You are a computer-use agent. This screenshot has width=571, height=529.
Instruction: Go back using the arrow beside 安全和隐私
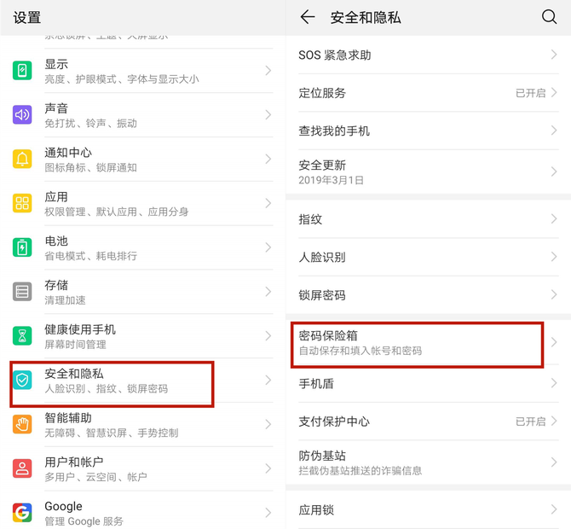(308, 17)
